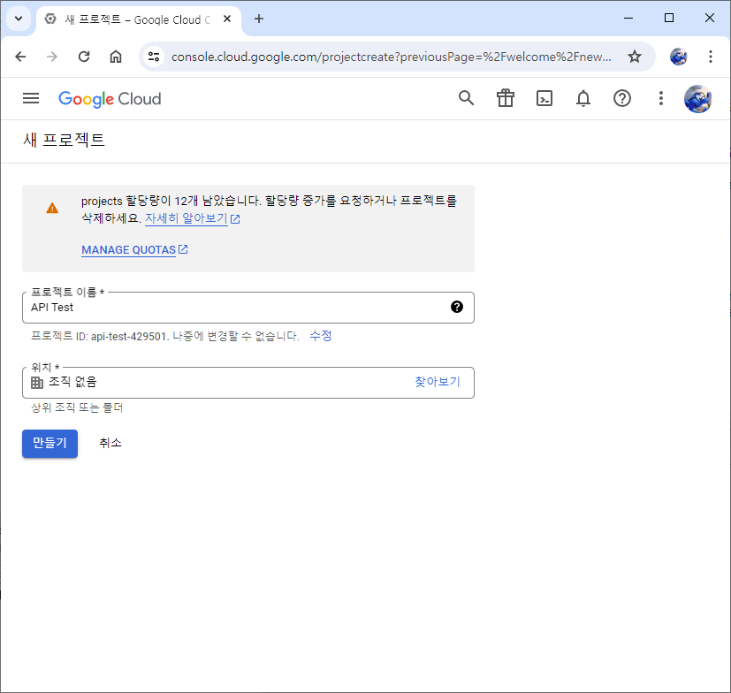731x693 pixels.
Task: Open the Google Cloud search
Action: pos(466,98)
